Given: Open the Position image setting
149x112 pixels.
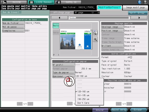Looking at the screenshot, I should pyautogui.click(x=112, y=31).
